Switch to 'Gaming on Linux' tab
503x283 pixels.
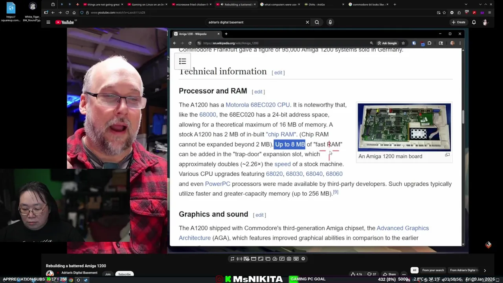[148, 4]
